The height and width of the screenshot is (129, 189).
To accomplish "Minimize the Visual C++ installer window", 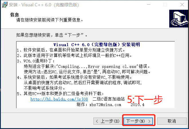I will [x=149, y=5].
